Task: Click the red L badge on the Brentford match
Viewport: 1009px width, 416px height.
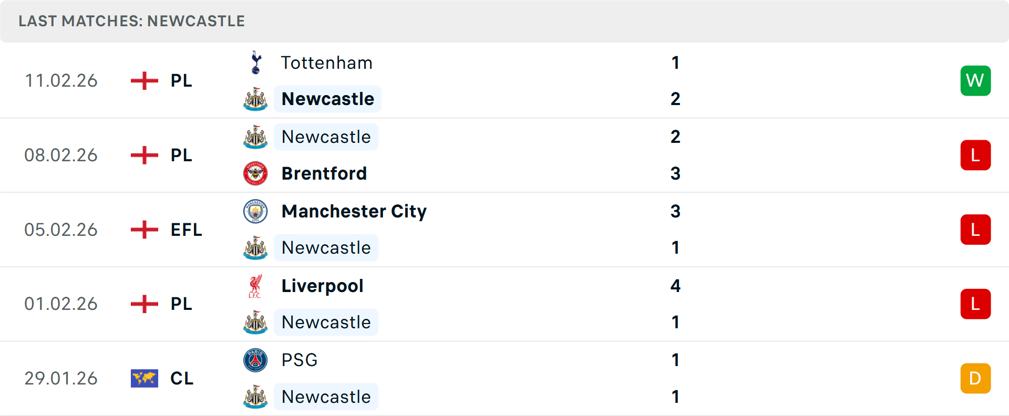Action: click(x=975, y=155)
